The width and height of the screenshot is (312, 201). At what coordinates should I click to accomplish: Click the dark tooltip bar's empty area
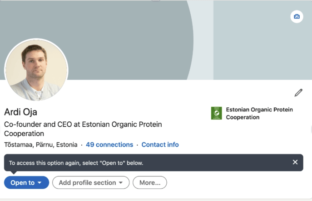tap(218, 163)
